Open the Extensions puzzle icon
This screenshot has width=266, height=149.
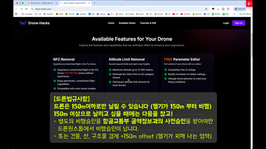pos(228,9)
